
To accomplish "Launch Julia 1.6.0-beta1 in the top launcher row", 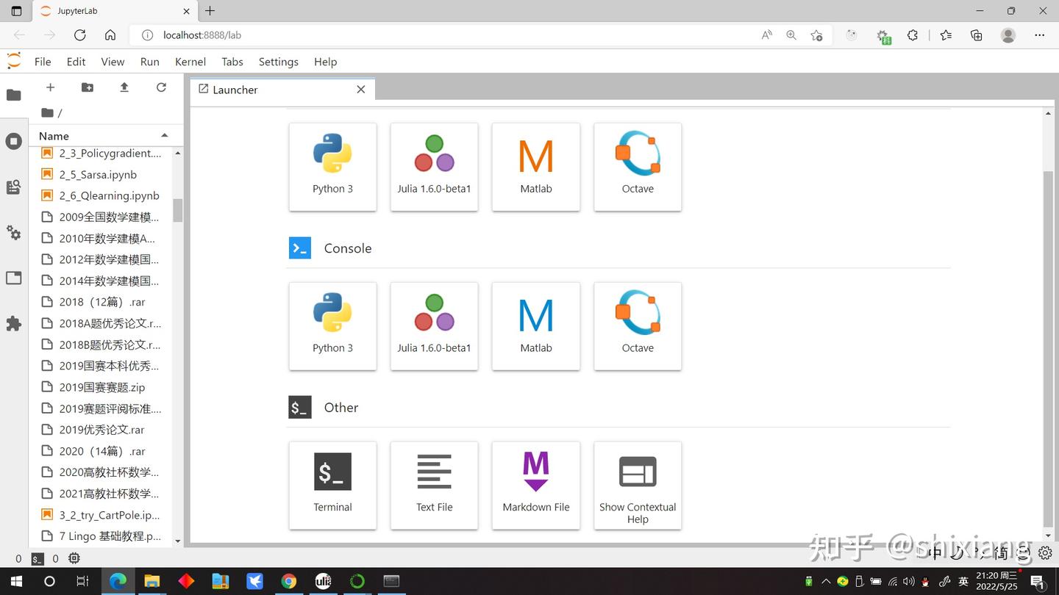I will coord(434,167).
